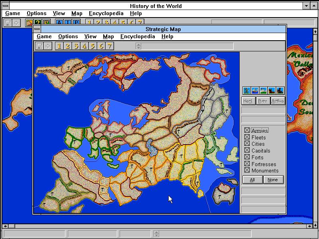The width and height of the screenshot is (319, 239).
Task: Click the horizontal scrollbar thumb in main window
Action: [12, 226]
